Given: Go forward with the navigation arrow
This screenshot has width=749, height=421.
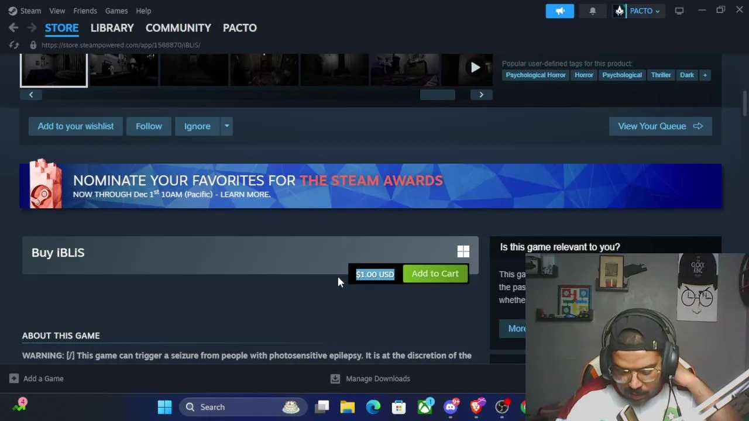Looking at the screenshot, I should (32, 27).
